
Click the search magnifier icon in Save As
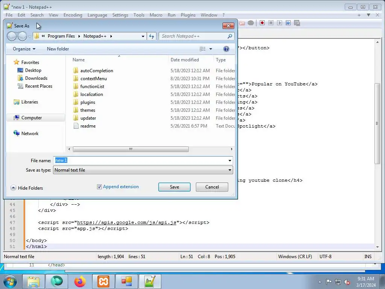click(x=230, y=37)
